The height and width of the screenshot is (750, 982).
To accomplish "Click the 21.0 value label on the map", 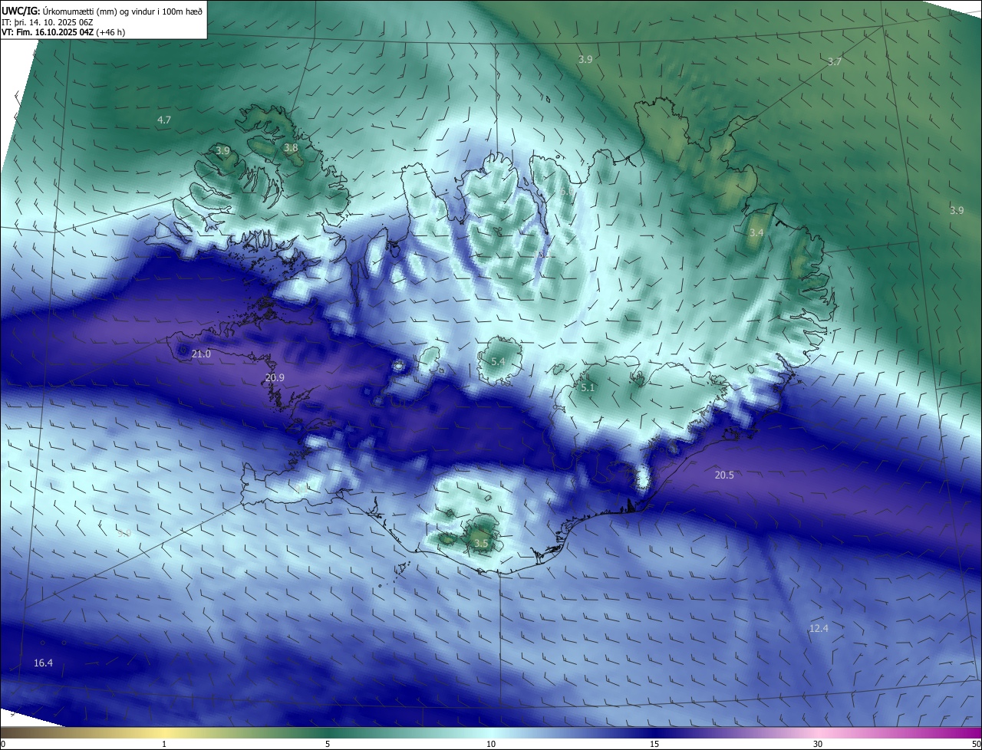I will pyautogui.click(x=201, y=354).
